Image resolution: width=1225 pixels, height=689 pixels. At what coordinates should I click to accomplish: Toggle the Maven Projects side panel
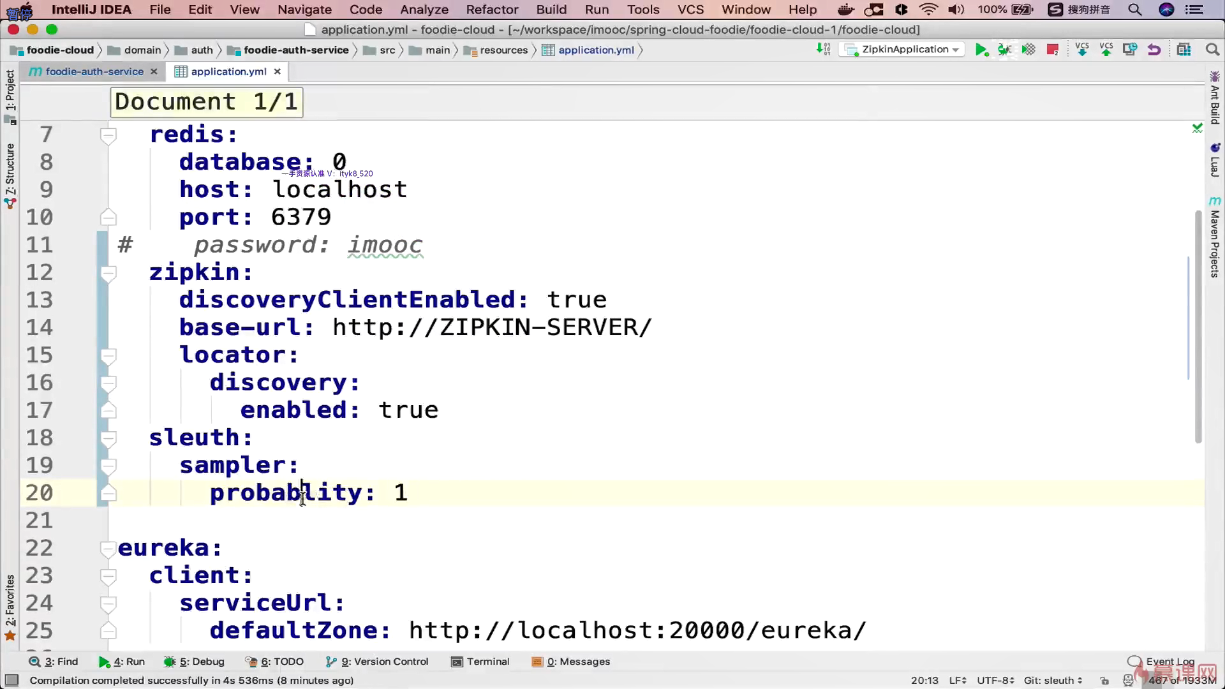[x=1215, y=237]
